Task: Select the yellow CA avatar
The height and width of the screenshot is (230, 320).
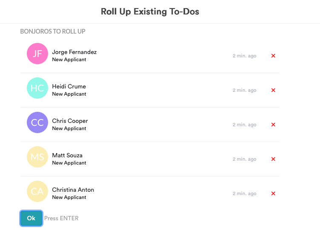Action: pyautogui.click(x=37, y=191)
